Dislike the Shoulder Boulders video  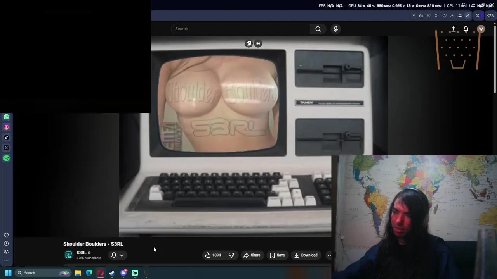pos(231,255)
